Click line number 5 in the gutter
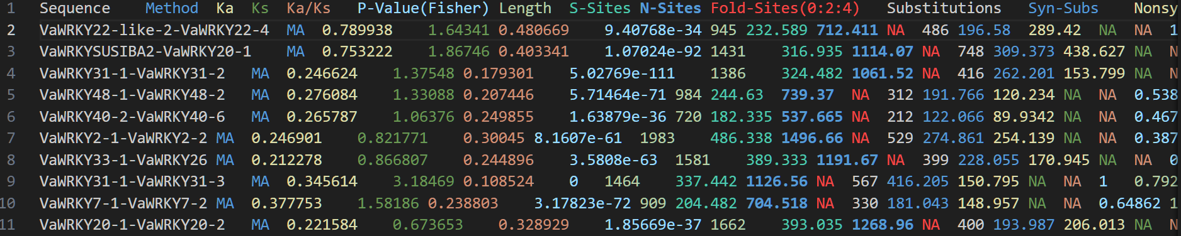This screenshot has width=1181, height=236. coord(11,95)
